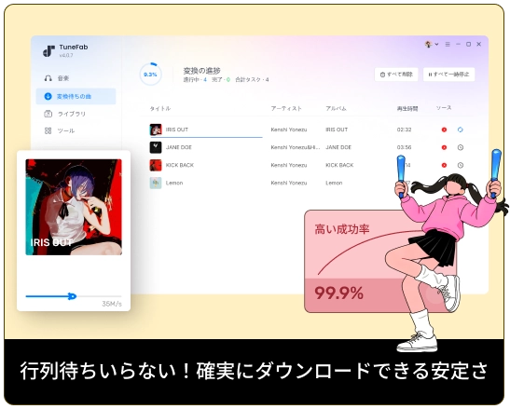Click the アーティスト column header
Image resolution: width=510 pixels, height=409 pixels.
[x=286, y=109]
